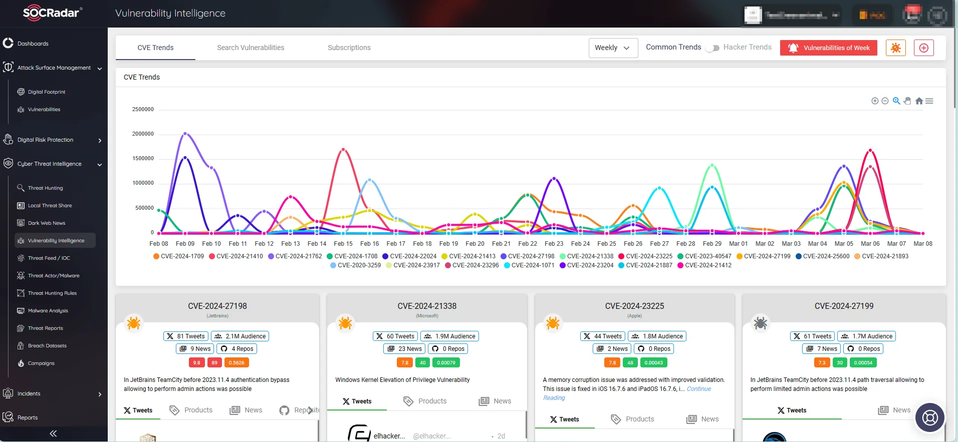Reset chart zoom with home icon
The image size is (958, 442).
coord(919,101)
